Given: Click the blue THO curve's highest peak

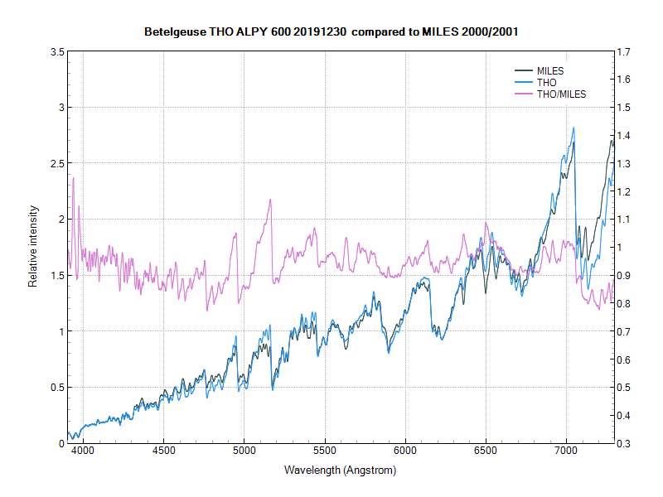Looking at the screenshot, I should [x=573, y=128].
